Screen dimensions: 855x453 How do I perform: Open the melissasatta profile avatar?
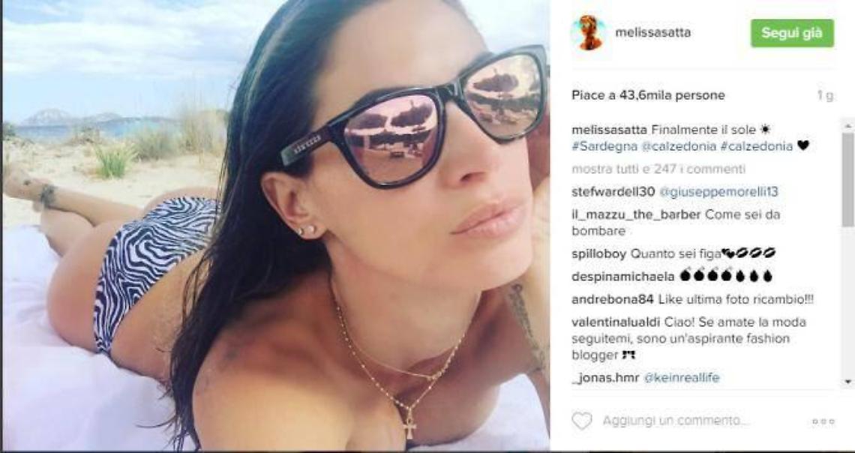[588, 33]
